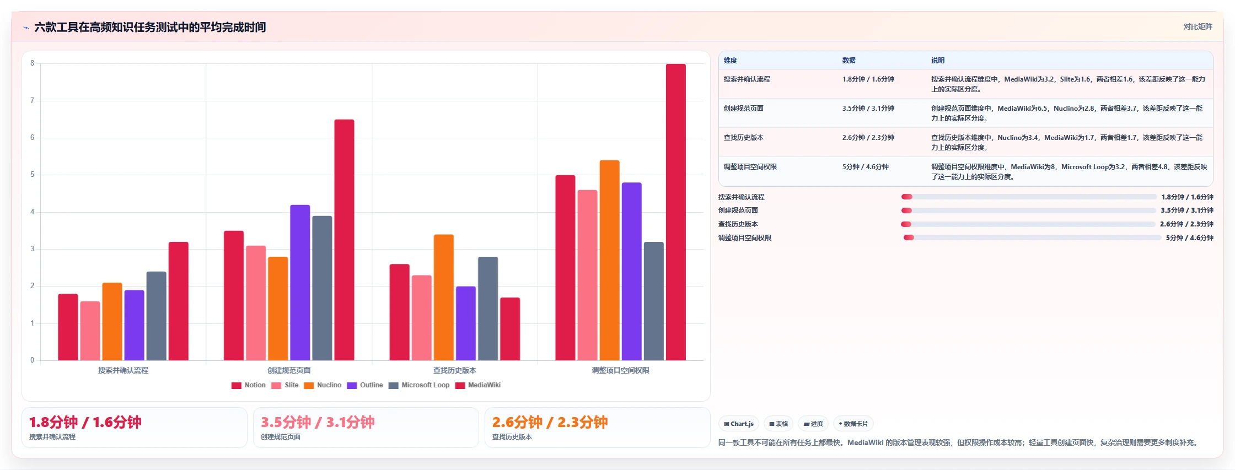This screenshot has height=470, width=1235.
Task: Click the 5分钟 / 4.6分钟 value beside progress bar
Action: [1189, 238]
